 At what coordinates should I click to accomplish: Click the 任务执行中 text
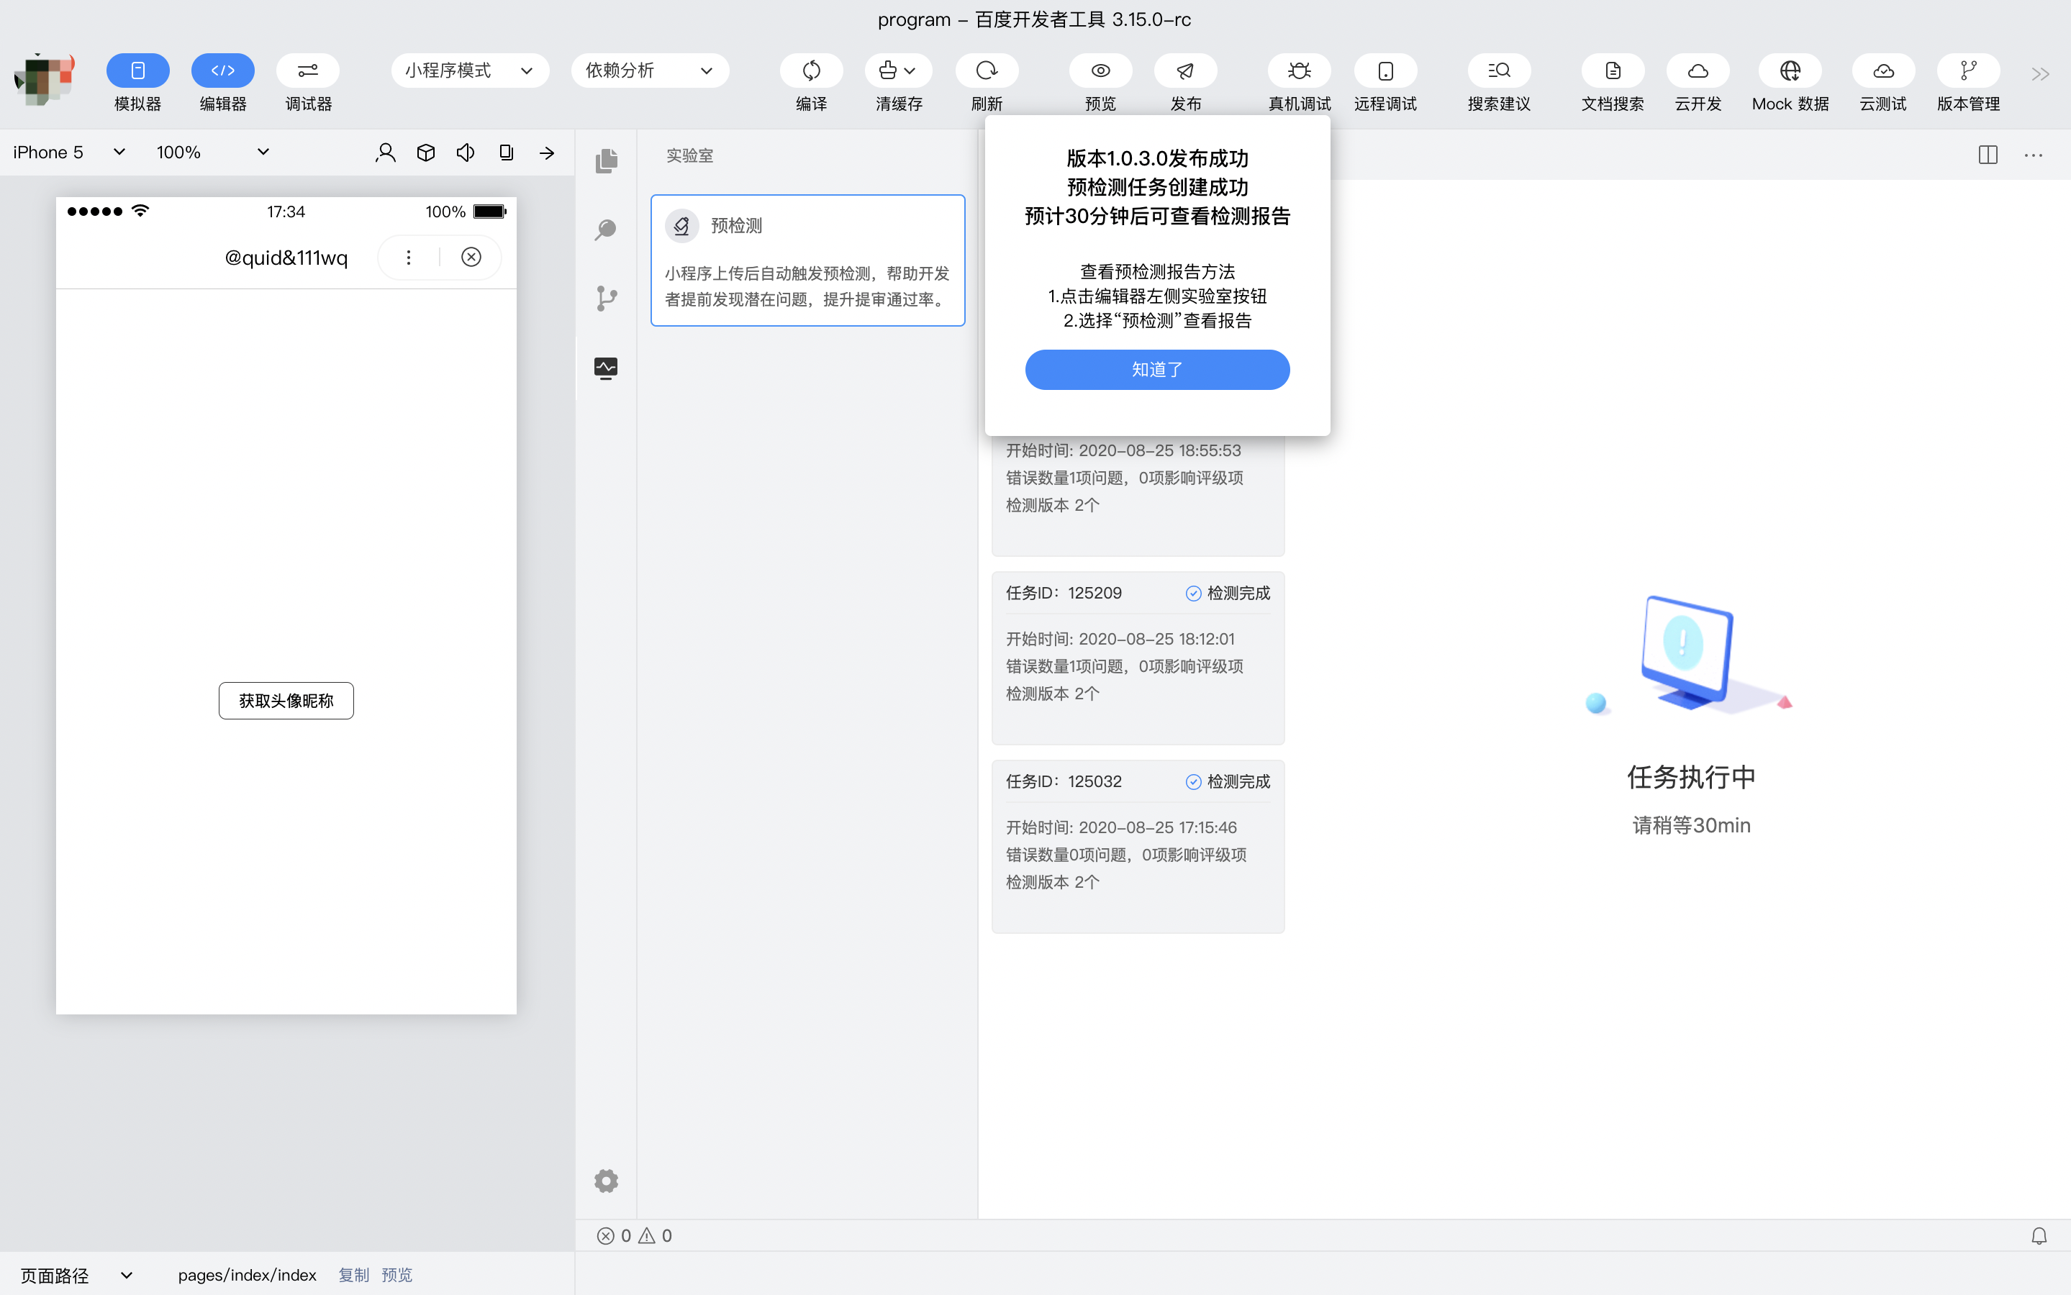point(1691,777)
